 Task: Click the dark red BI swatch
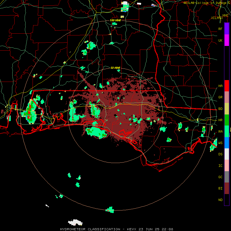[x=227, y=188]
